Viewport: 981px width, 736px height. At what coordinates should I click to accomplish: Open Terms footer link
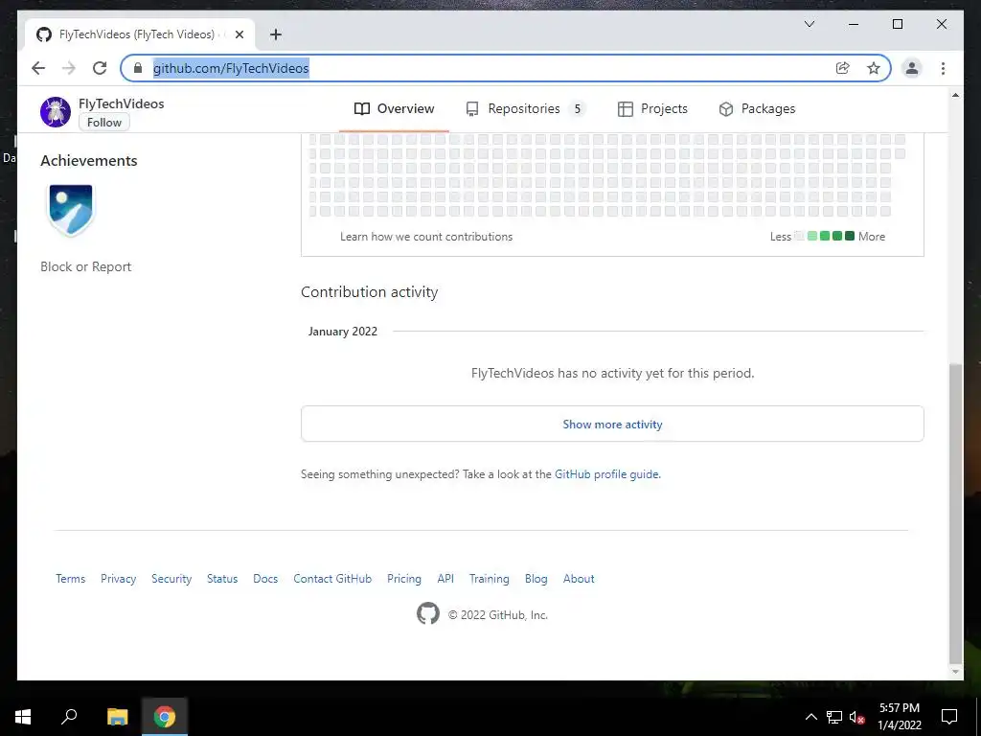71,579
